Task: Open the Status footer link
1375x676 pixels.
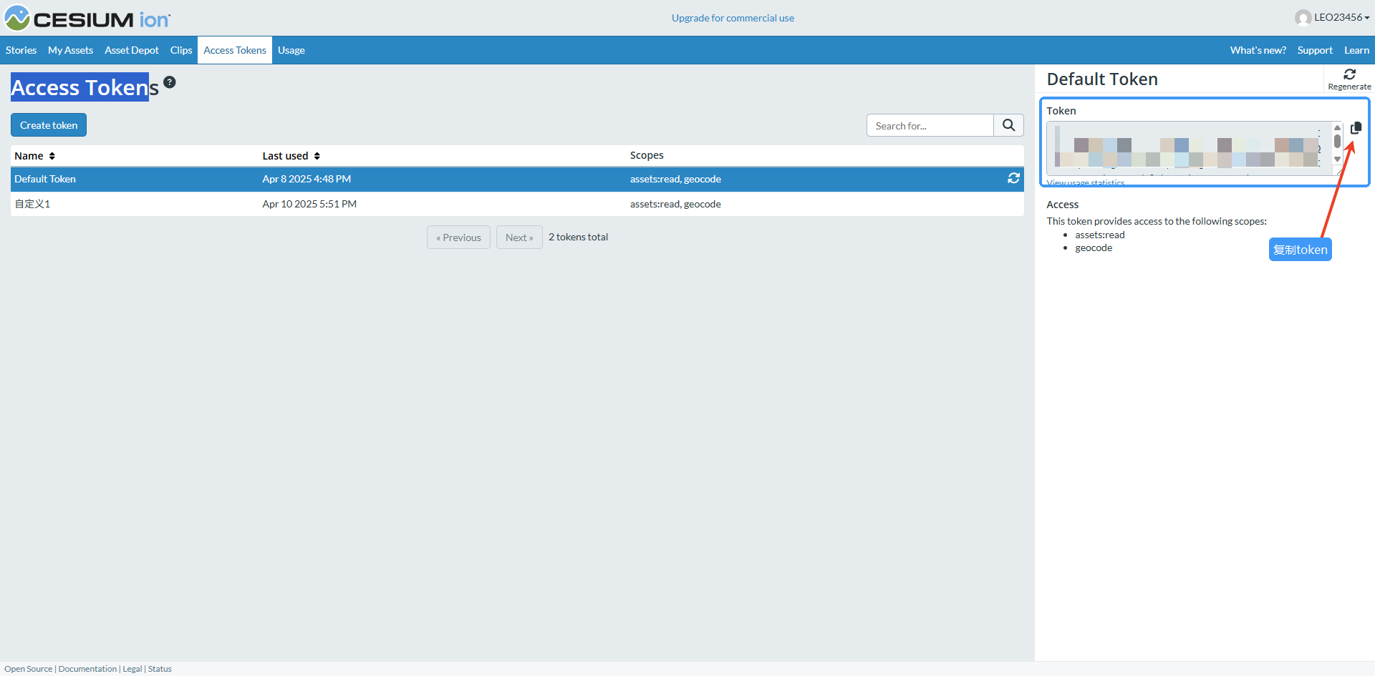Action: [x=160, y=669]
